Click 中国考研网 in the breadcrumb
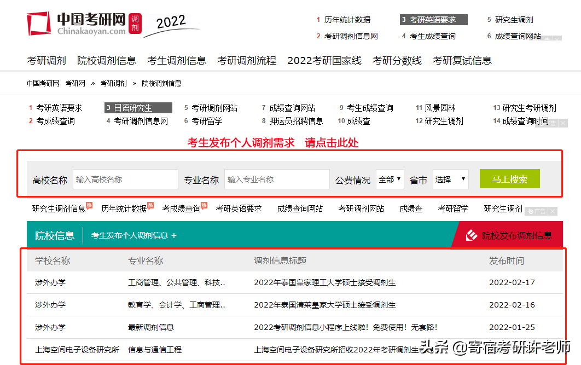This screenshot has width=581, height=365. [43, 83]
